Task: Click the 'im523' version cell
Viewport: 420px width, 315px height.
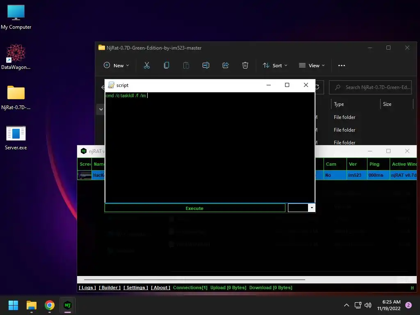Action: (357, 175)
